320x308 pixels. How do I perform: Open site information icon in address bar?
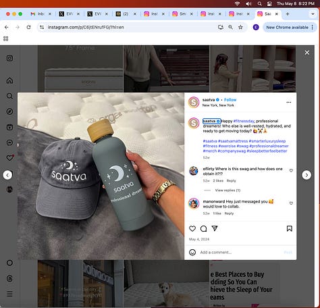point(42,27)
